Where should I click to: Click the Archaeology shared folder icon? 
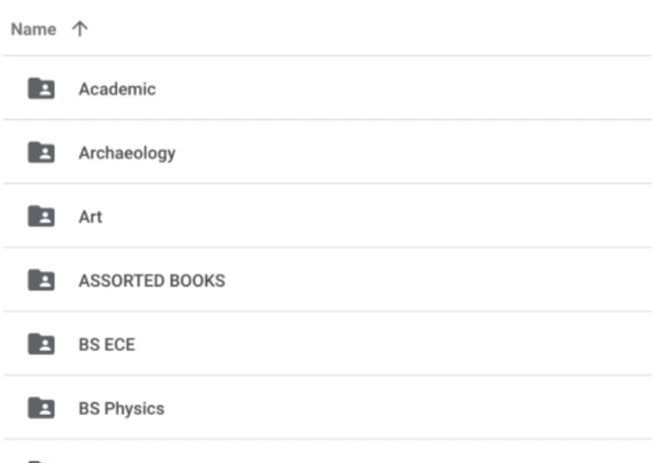coord(41,152)
